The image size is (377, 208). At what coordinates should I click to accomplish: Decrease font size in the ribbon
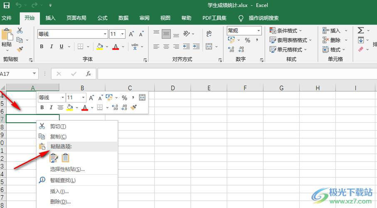(x=141, y=34)
